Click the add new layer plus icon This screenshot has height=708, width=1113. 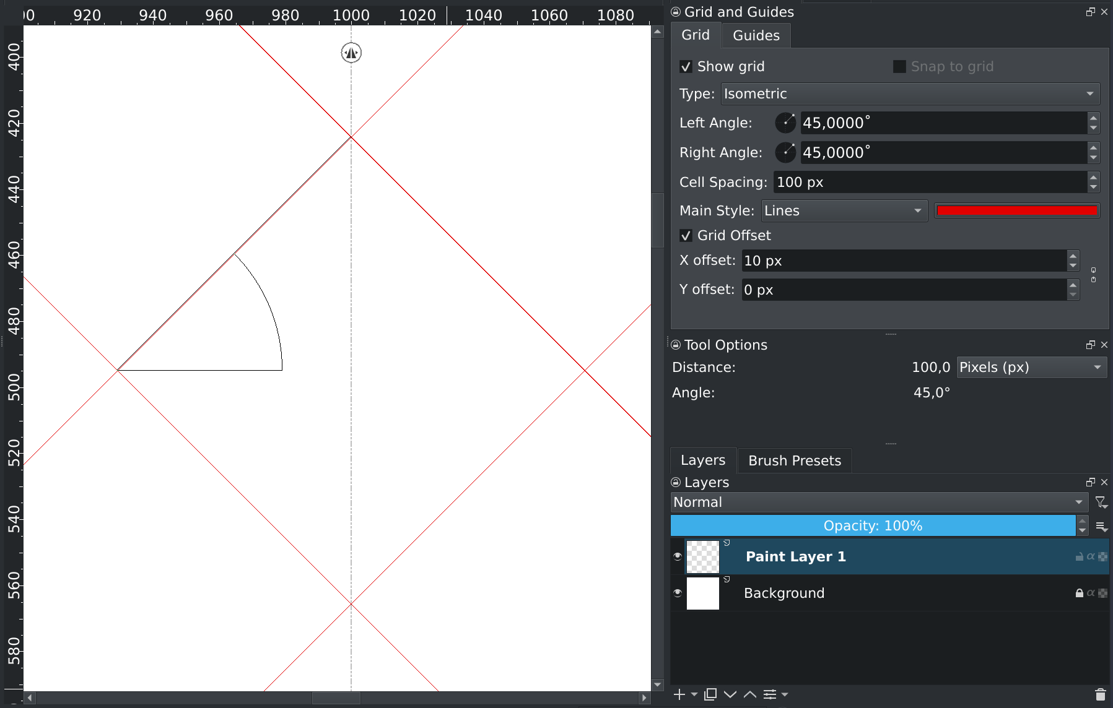point(679,694)
